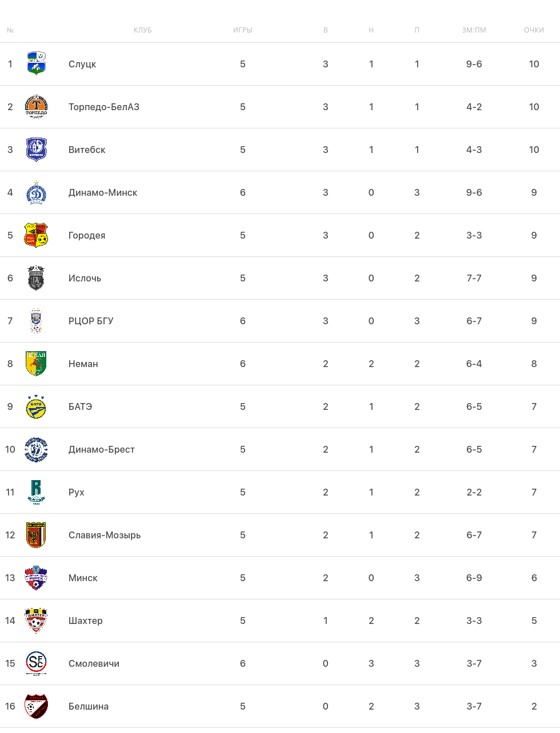
Task: Open the Славия-Мозырь club link
Action: (105, 535)
